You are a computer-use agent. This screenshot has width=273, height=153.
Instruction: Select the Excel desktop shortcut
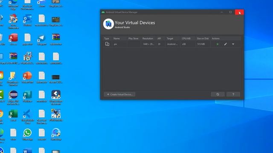tap(13, 115)
